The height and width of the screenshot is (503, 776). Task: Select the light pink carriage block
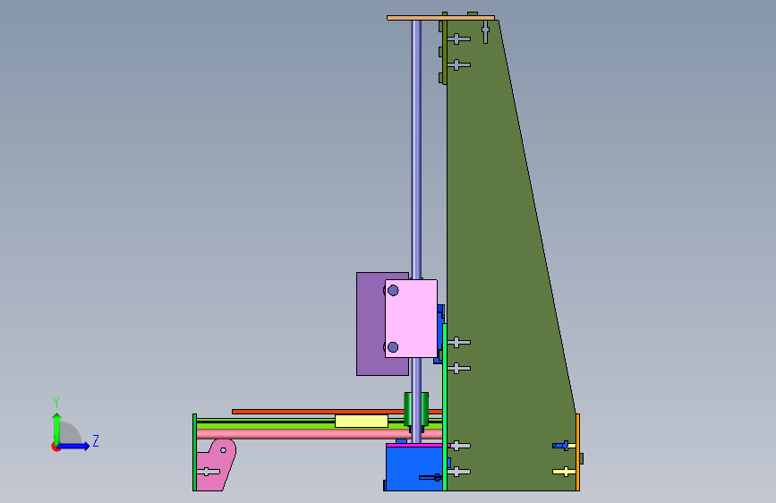411,319
